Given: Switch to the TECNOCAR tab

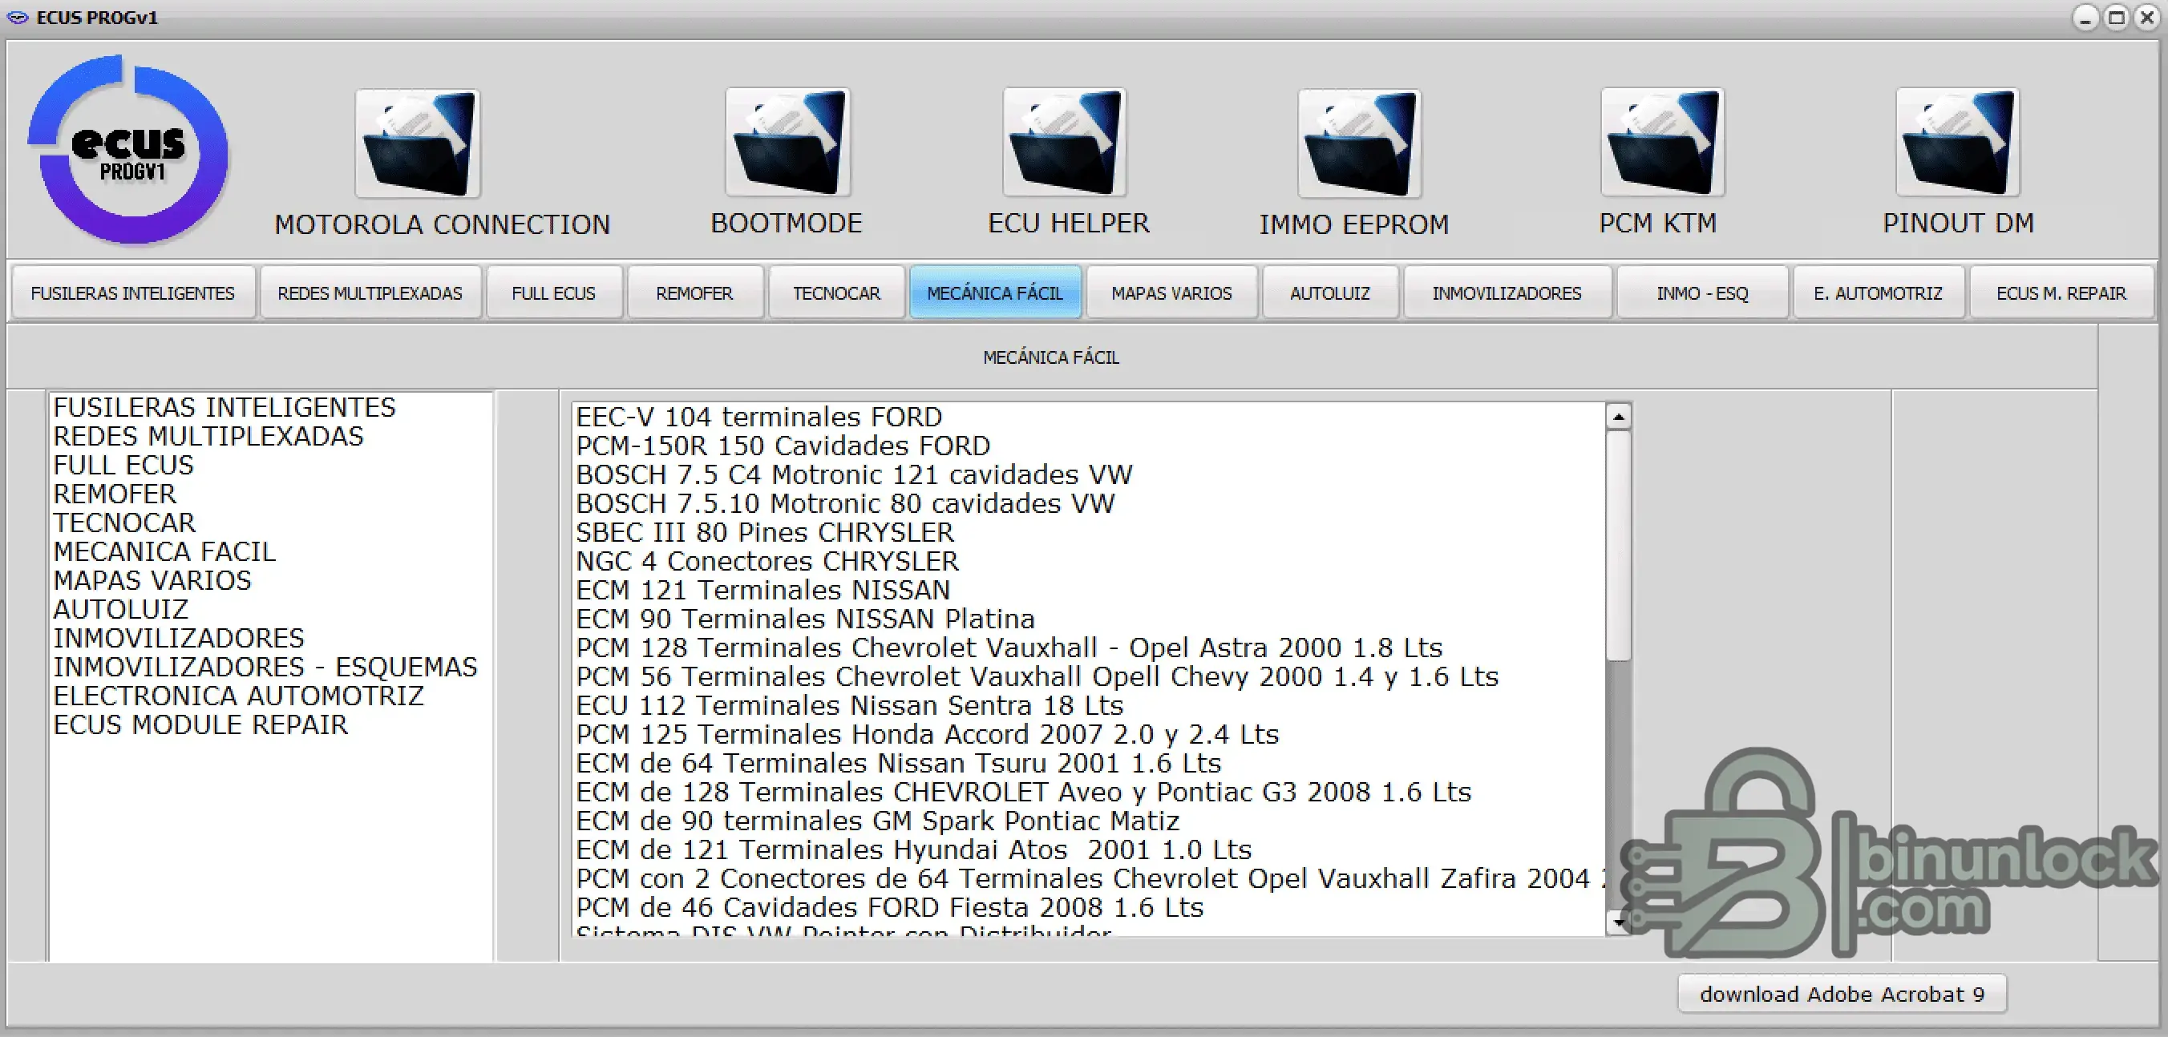Looking at the screenshot, I should (836, 293).
